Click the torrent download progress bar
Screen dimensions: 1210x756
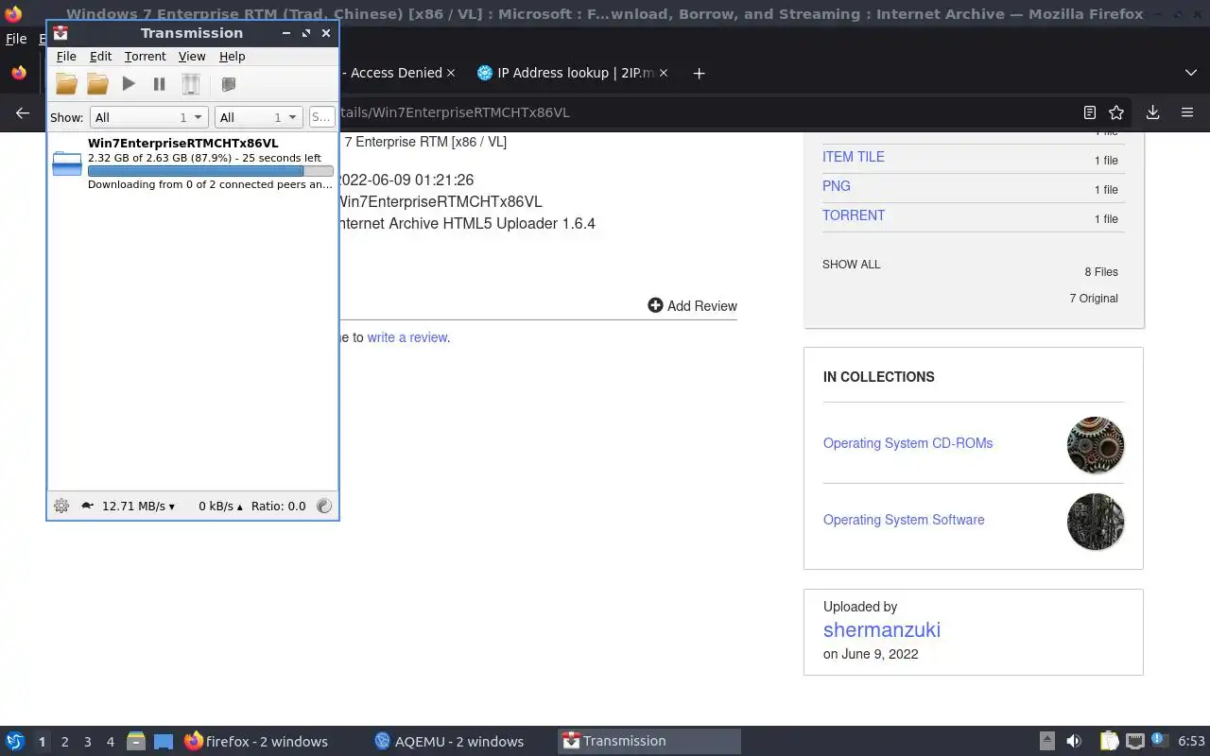[211, 171]
